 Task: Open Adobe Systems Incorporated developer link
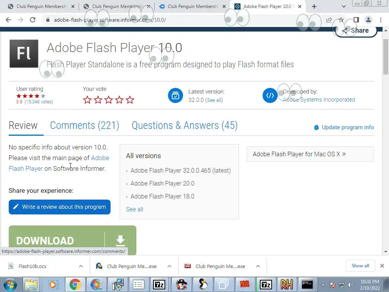pyautogui.click(x=319, y=100)
